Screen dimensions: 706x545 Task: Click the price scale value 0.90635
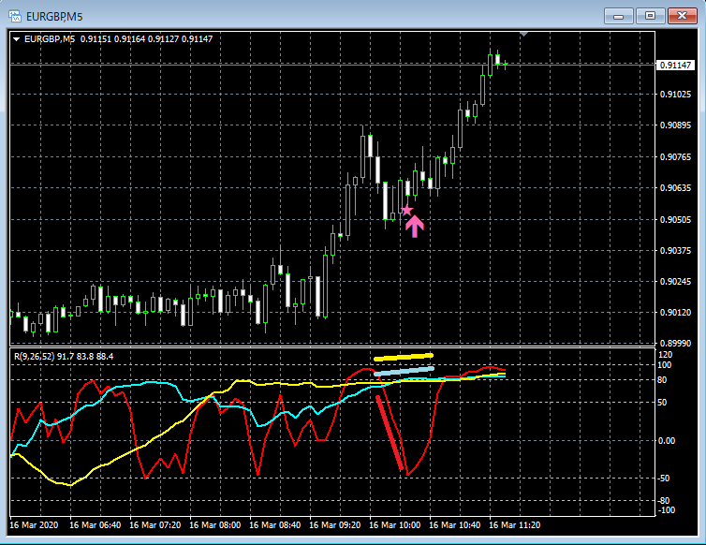[x=675, y=187]
